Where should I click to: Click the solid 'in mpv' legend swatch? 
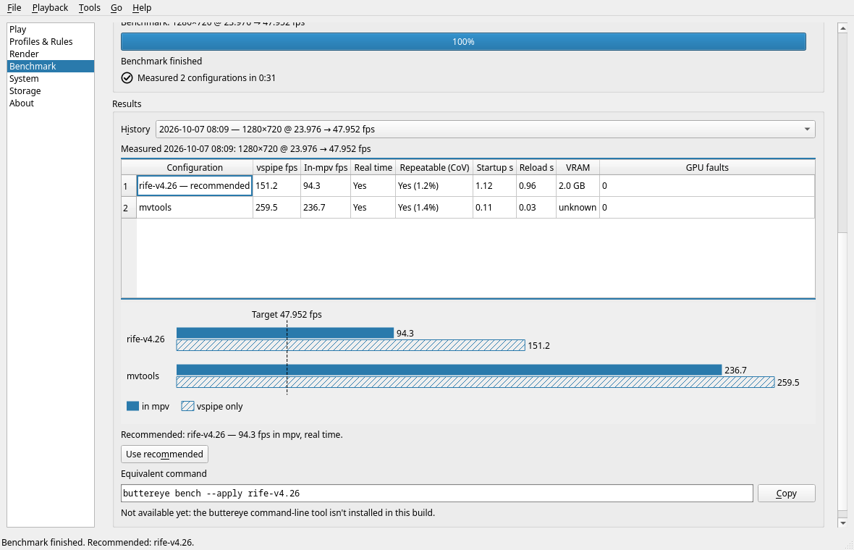pos(132,406)
